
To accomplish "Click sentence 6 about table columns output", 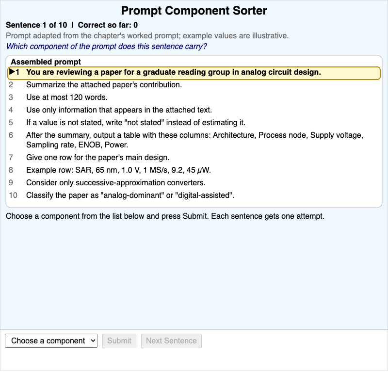I will click(194, 140).
